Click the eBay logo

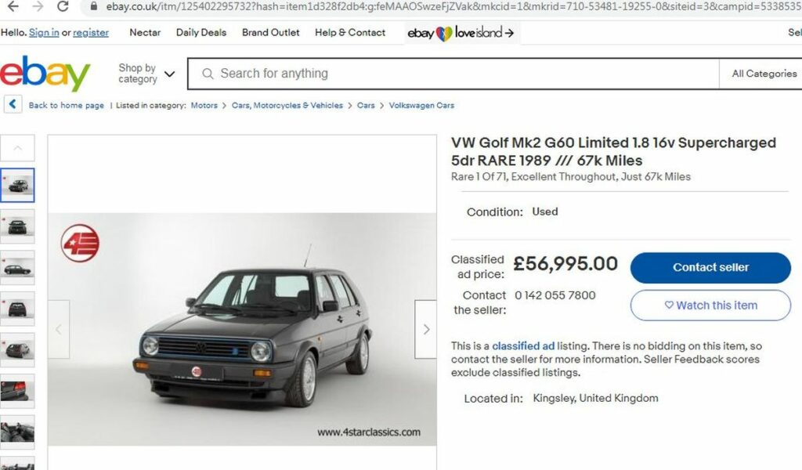point(45,74)
